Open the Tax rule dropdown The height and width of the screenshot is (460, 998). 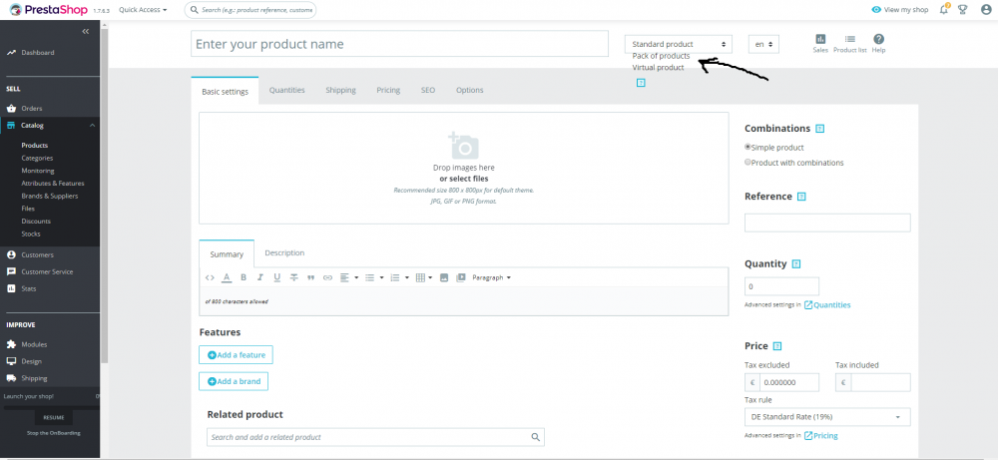pos(827,417)
